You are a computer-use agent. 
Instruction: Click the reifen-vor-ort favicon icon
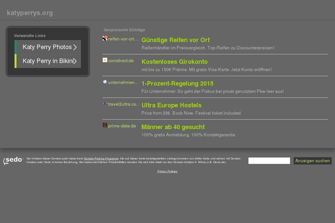tap(105, 38)
